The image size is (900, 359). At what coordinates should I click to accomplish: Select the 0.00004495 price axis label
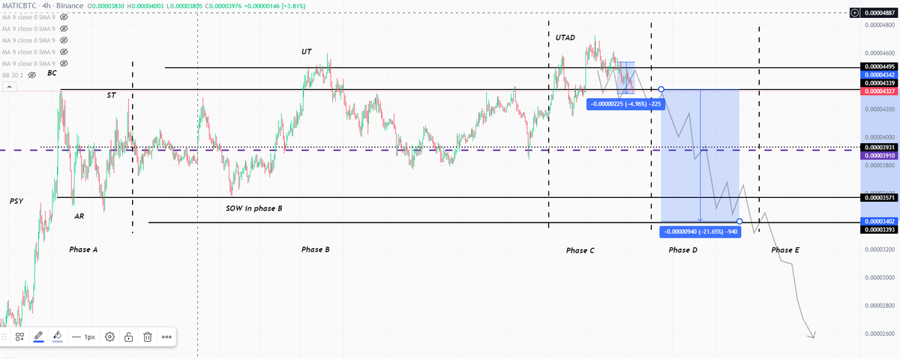pos(879,67)
